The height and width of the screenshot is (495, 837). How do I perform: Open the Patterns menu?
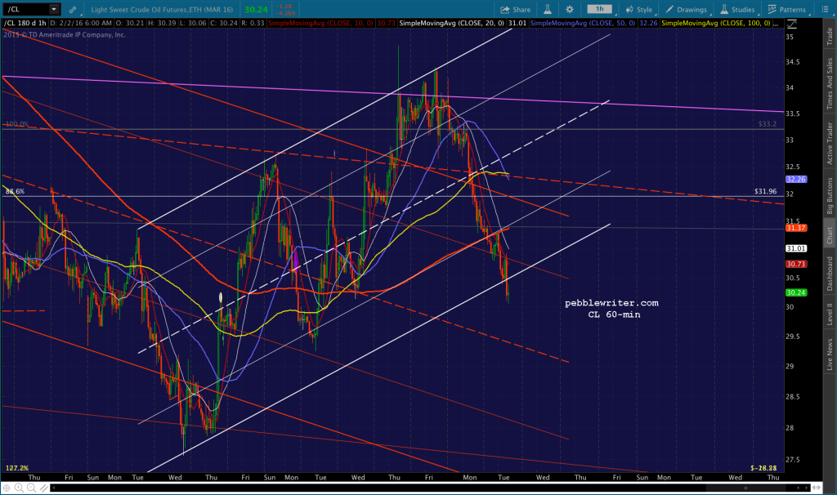point(787,10)
